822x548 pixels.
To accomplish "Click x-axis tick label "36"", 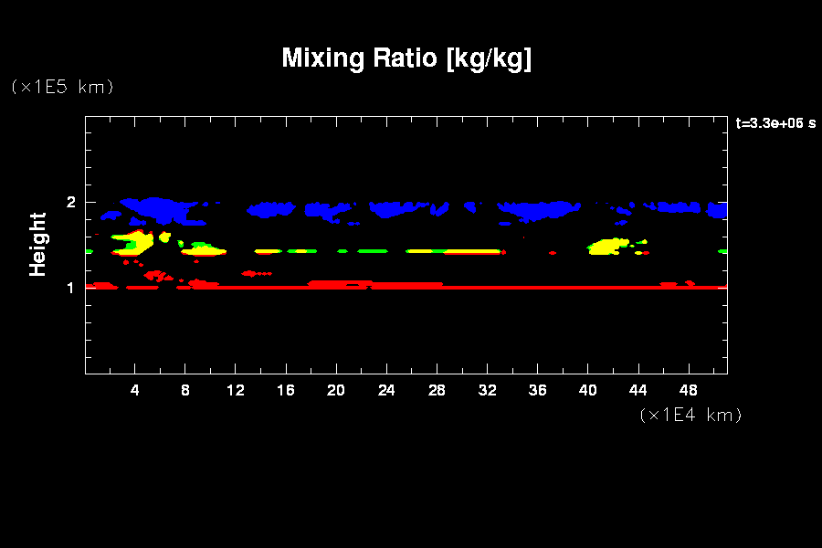I will (537, 391).
